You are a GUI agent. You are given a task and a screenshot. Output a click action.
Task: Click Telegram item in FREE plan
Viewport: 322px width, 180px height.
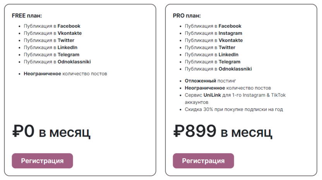(51, 54)
